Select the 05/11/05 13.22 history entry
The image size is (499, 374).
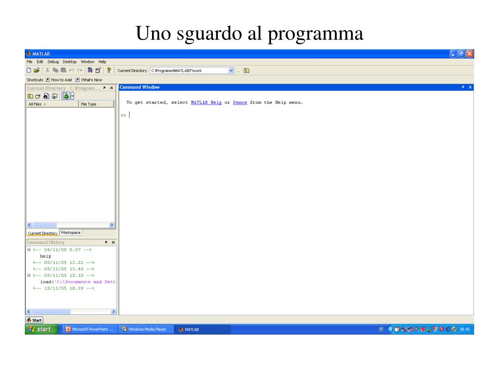click(x=64, y=262)
